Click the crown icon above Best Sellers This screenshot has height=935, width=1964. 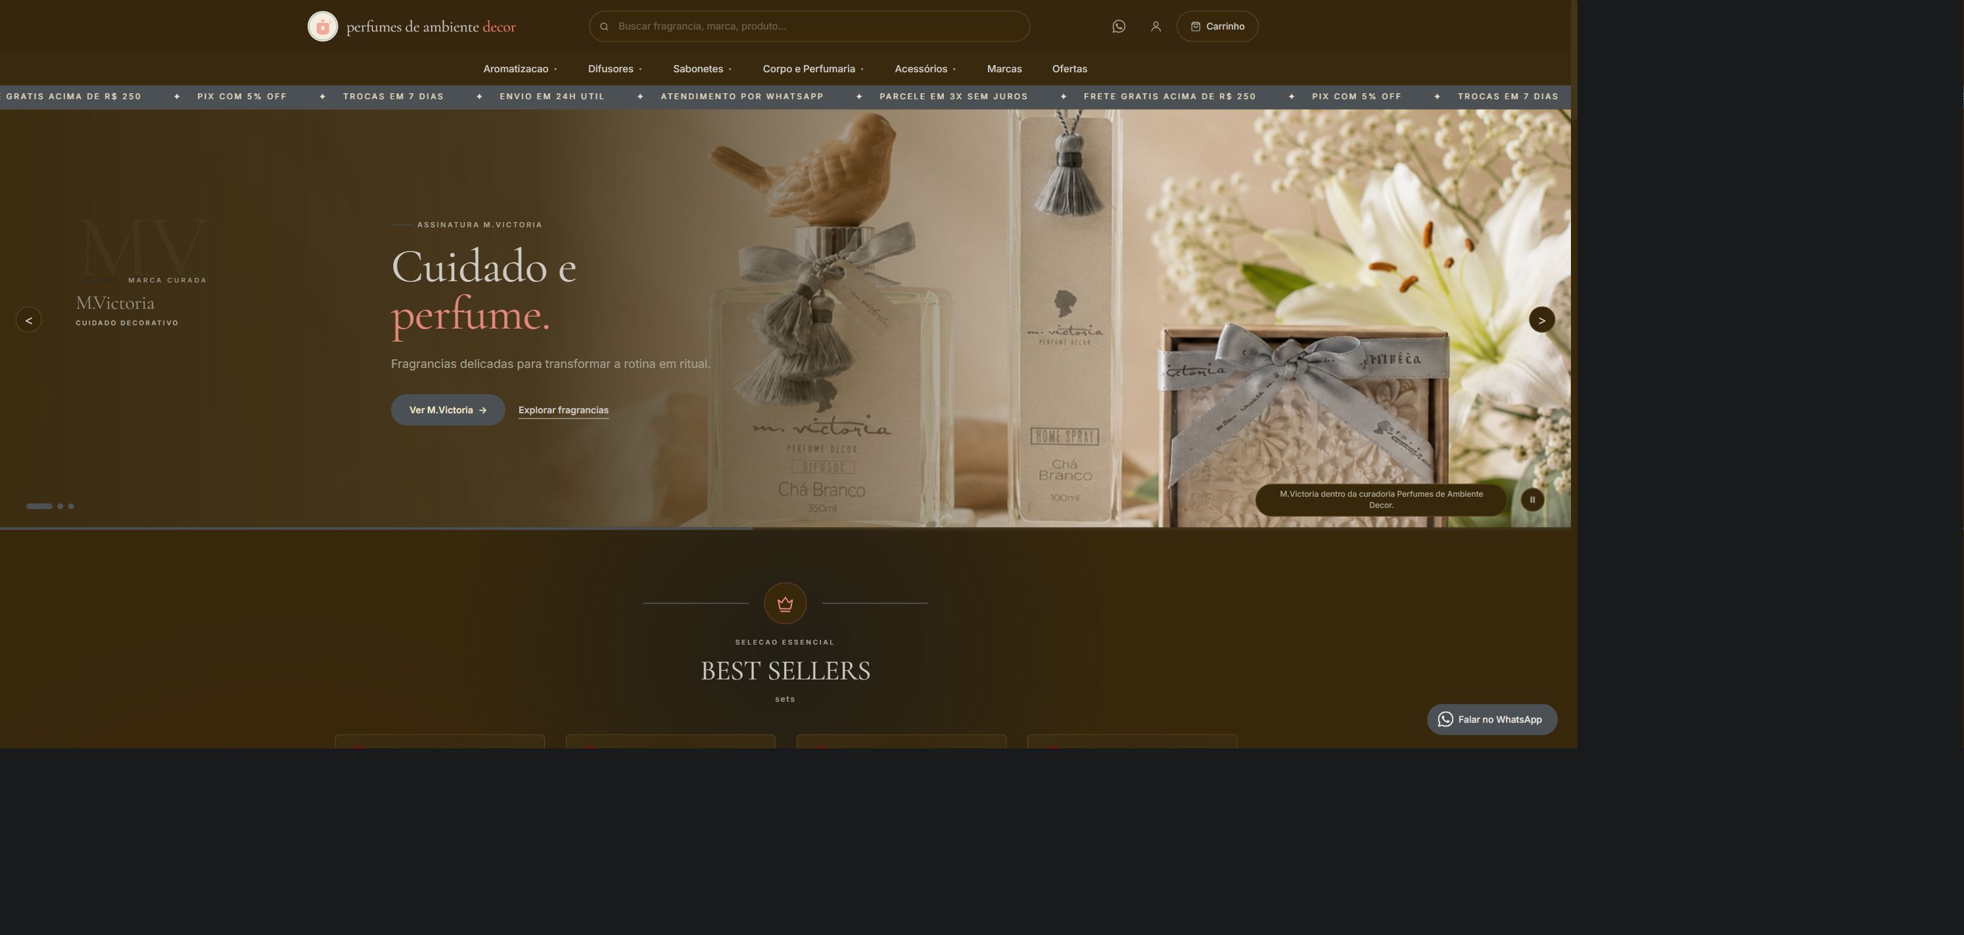click(x=785, y=604)
